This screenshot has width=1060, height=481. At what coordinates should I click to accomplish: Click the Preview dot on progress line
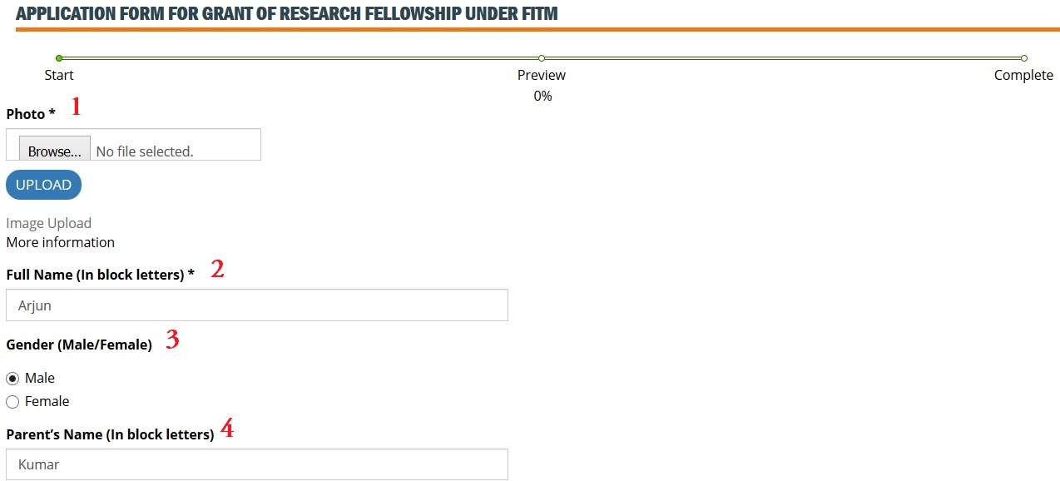(542, 58)
